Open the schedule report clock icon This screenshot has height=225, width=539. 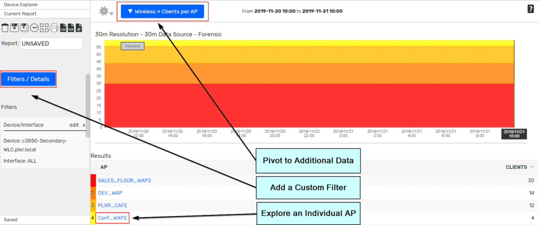[x=34, y=28]
